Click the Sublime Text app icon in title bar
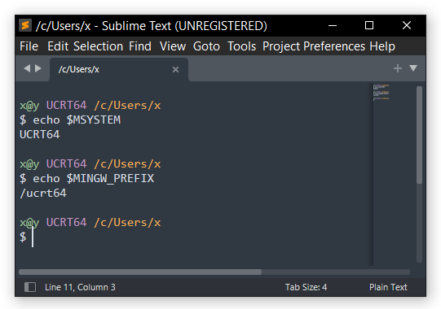The height and width of the screenshot is (309, 441). coord(25,25)
